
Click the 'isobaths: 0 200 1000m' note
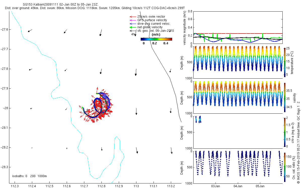(29, 176)
